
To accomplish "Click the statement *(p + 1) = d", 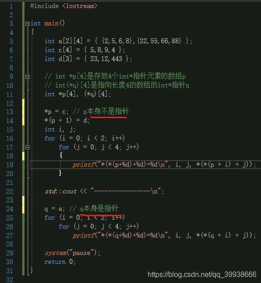I will (67, 120).
